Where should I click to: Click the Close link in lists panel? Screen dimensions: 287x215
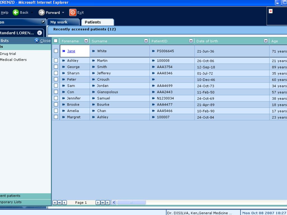point(45,41)
